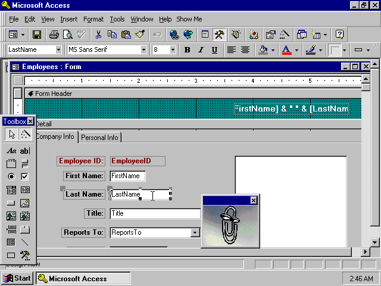Click the Windows Start button

[17, 278]
